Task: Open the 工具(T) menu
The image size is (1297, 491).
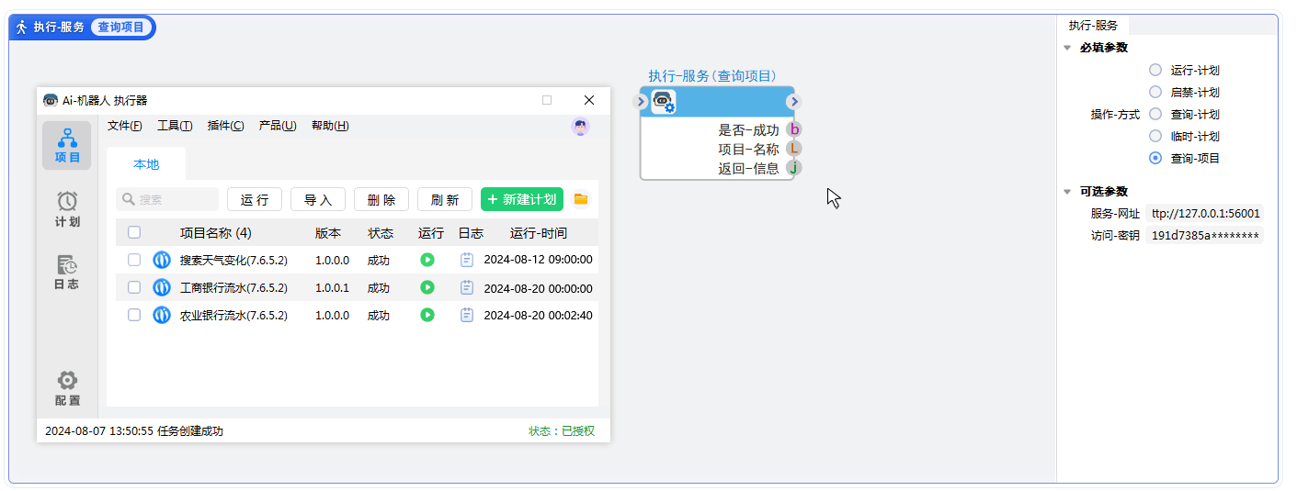Action: pyautogui.click(x=175, y=126)
